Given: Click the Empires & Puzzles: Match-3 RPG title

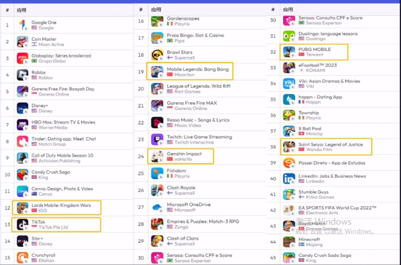Looking at the screenshot, I should [x=203, y=221].
